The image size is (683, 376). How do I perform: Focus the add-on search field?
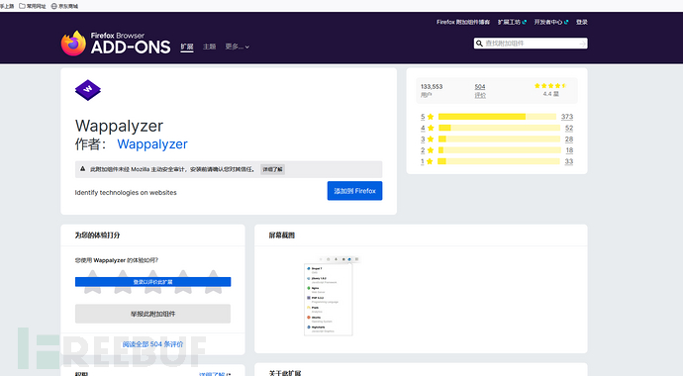531,44
